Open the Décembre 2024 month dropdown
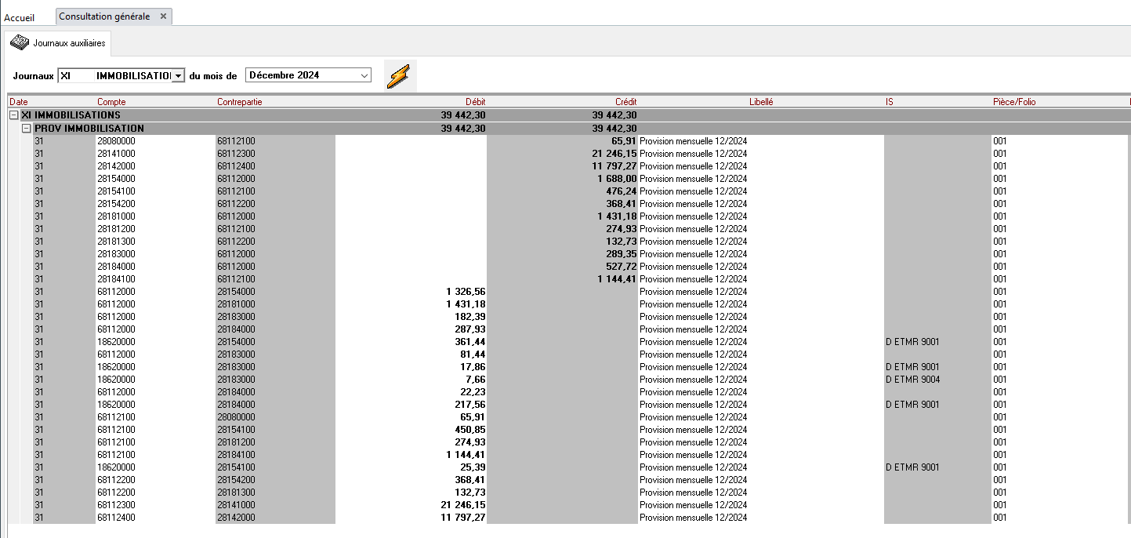Screen dimensions: 1131x538 tap(364, 75)
